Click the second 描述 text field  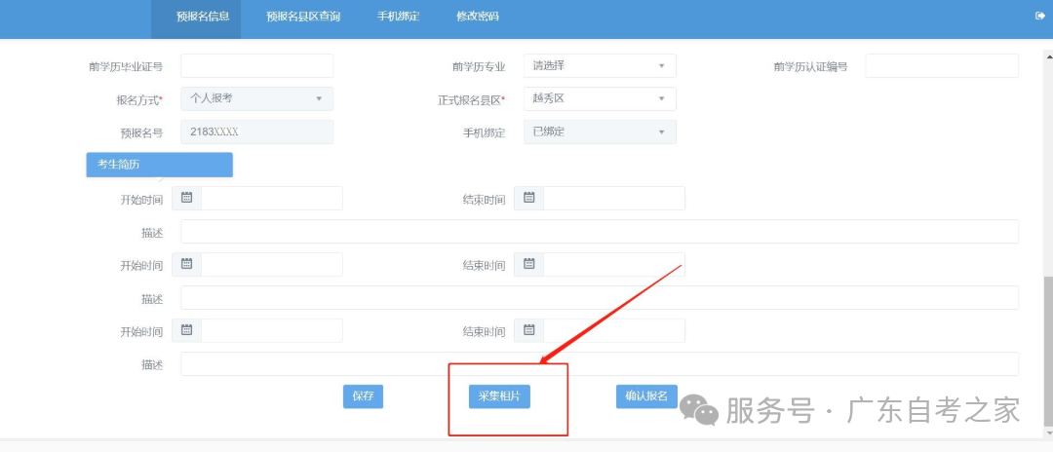click(600, 297)
